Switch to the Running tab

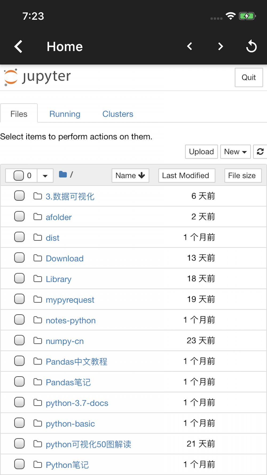pos(65,114)
